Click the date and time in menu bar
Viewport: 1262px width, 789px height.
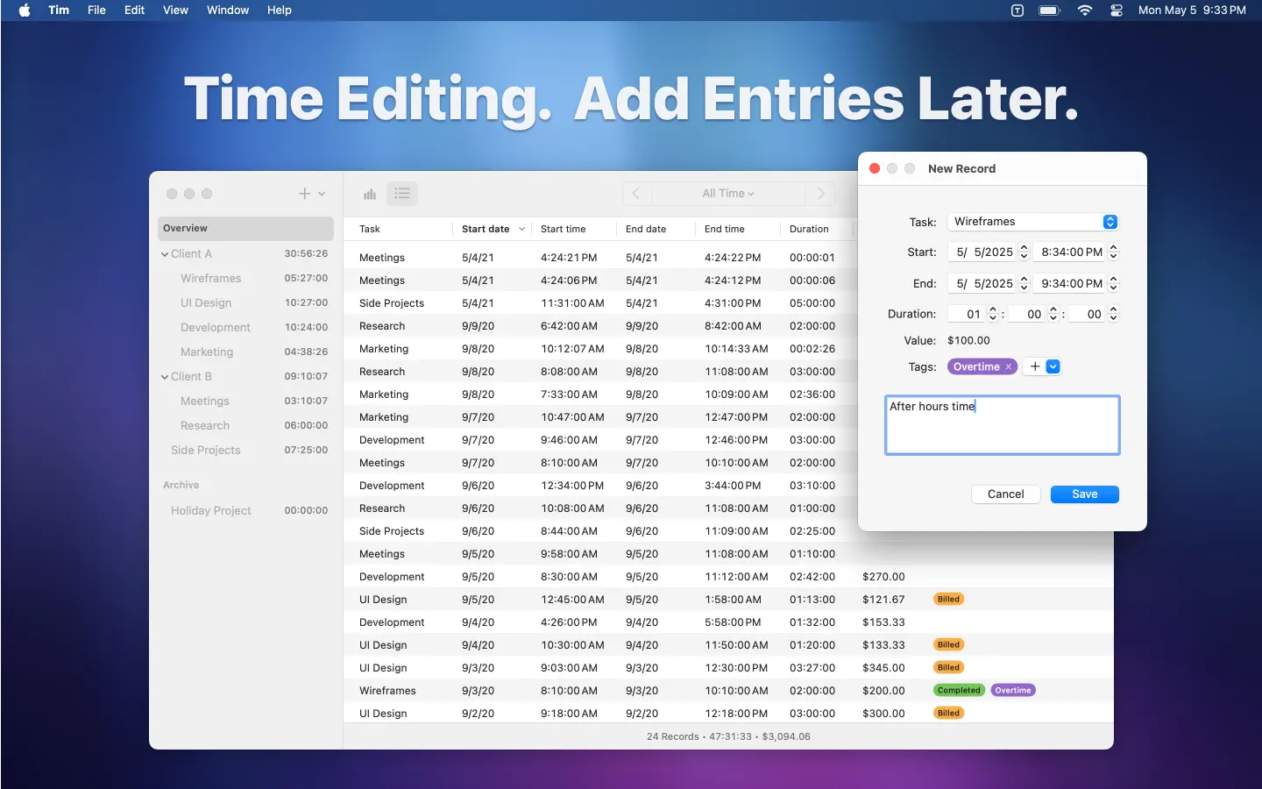click(1192, 11)
